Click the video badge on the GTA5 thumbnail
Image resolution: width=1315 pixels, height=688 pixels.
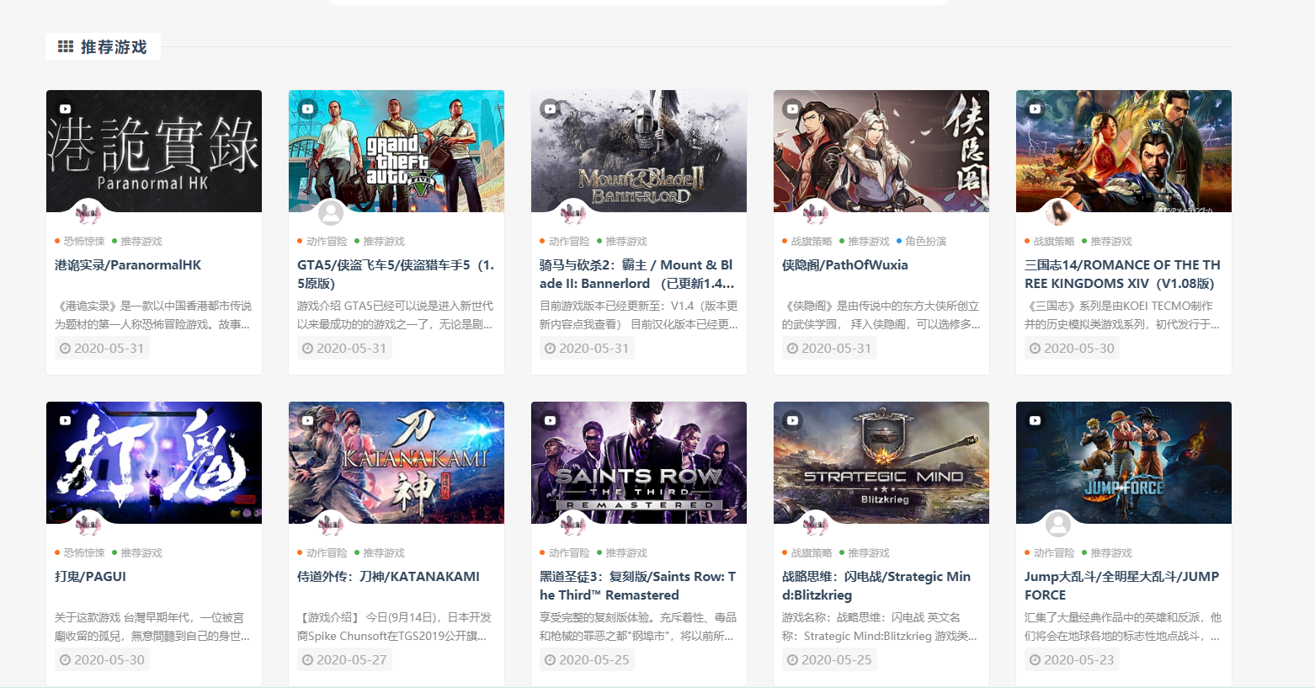(x=308, y=109)
